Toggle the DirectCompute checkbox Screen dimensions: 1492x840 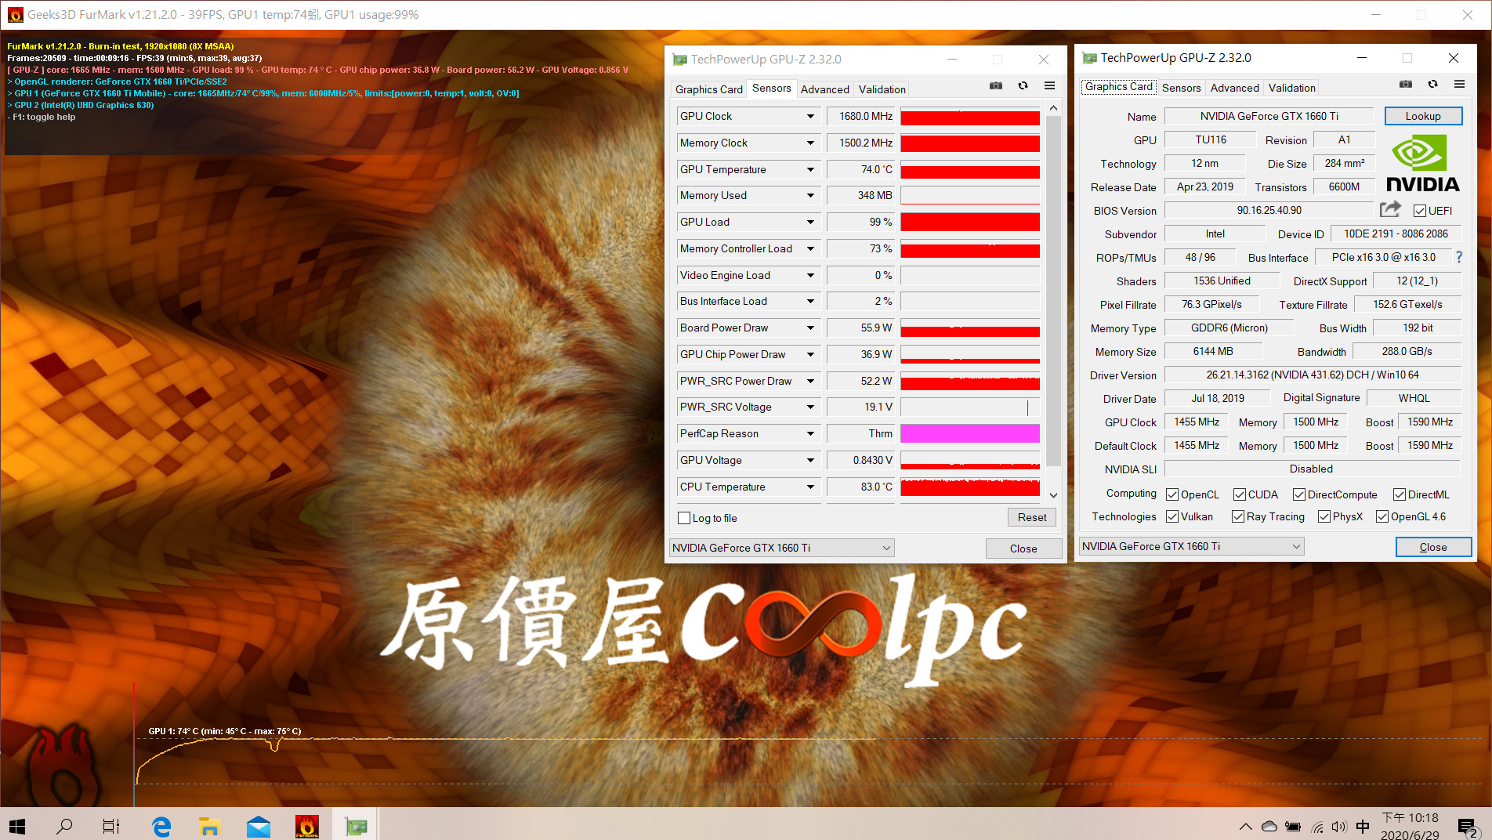(x=1299, y=494)
